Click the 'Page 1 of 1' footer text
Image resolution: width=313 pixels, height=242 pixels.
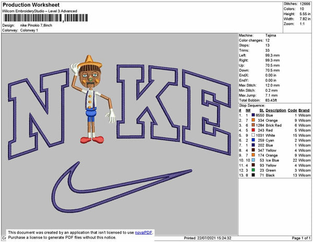(x=301, y=238)
